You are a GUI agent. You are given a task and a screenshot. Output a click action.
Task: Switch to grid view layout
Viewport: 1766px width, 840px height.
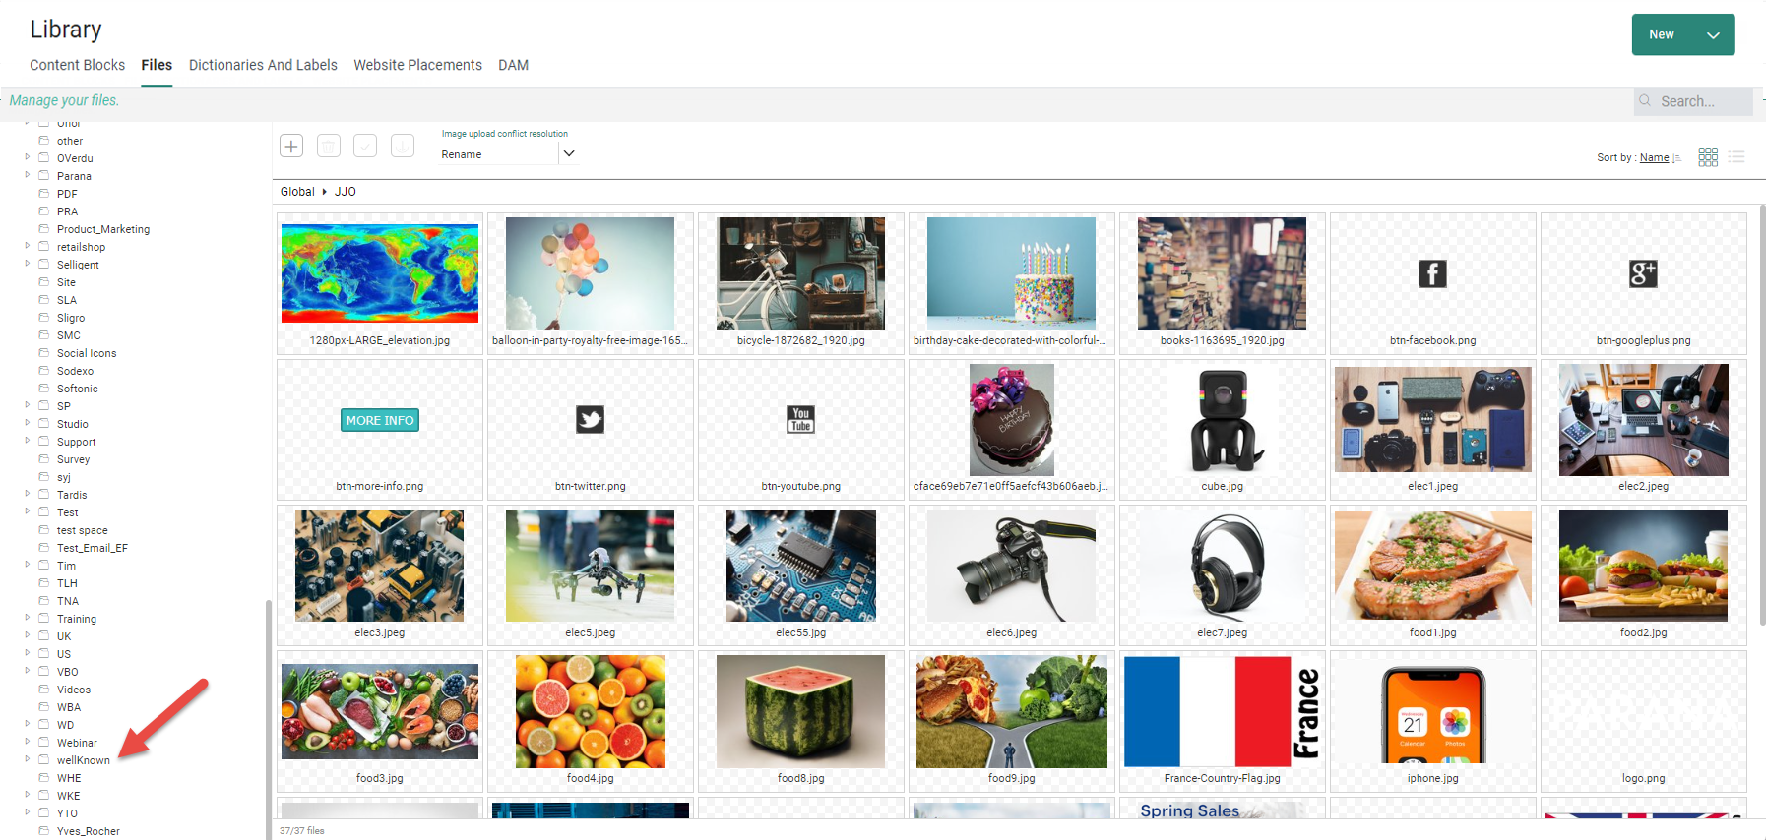pyautogui.click(x=1708, y=157)
